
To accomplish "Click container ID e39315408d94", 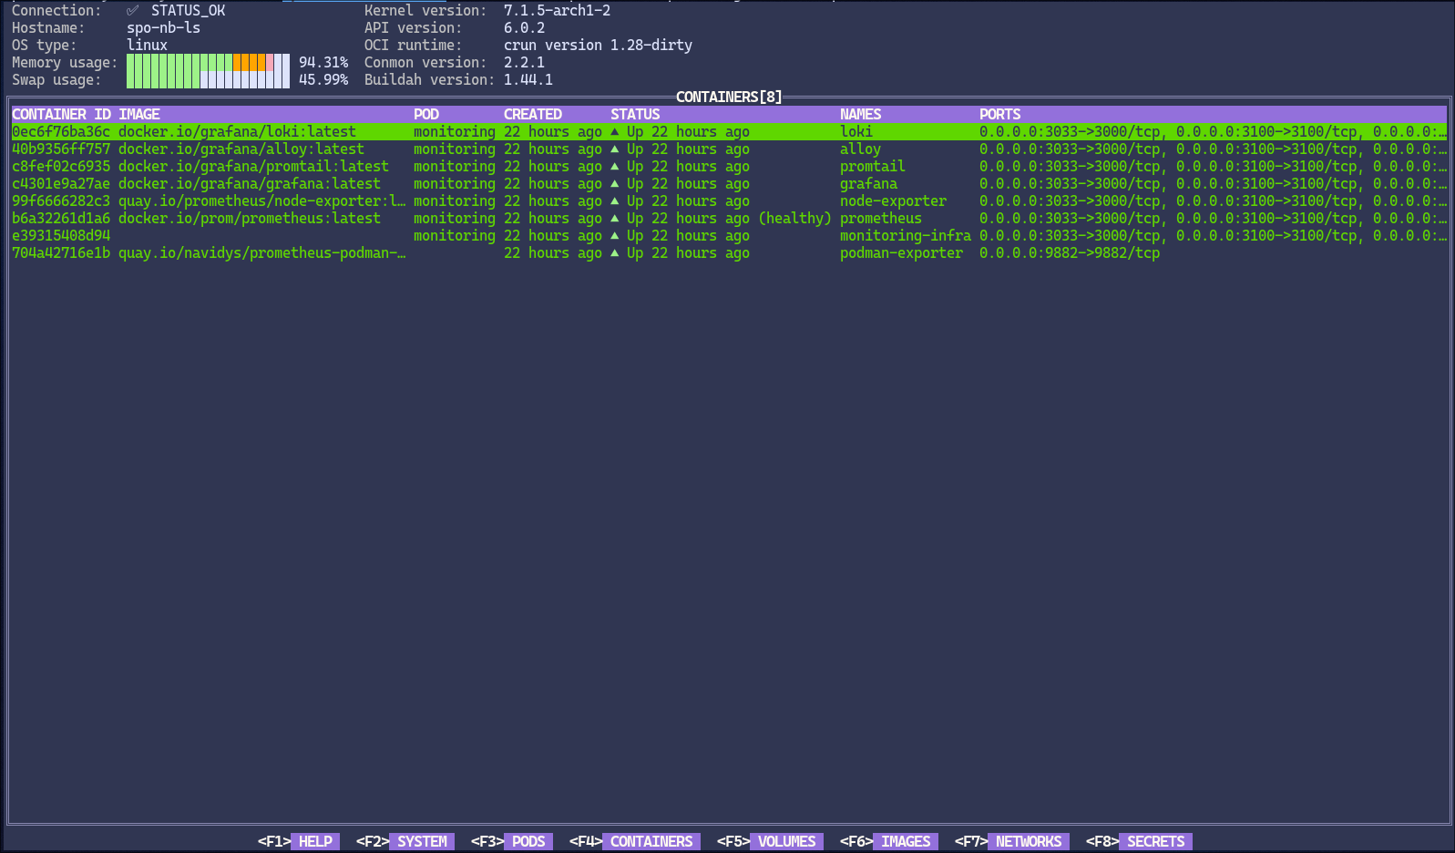I will coord(61,235).
